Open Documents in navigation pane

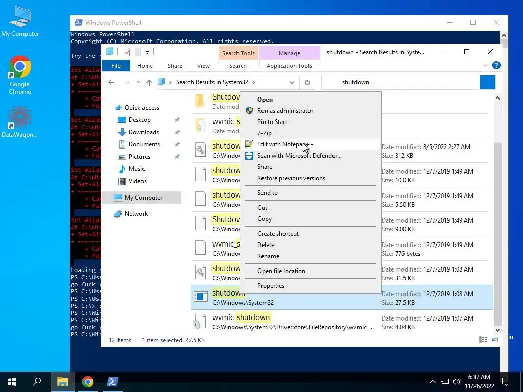pos(144,144)
